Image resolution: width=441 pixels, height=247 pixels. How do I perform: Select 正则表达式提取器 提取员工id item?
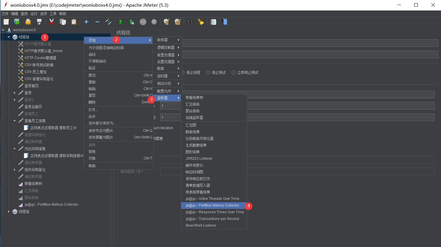click(x=53, y=128)
